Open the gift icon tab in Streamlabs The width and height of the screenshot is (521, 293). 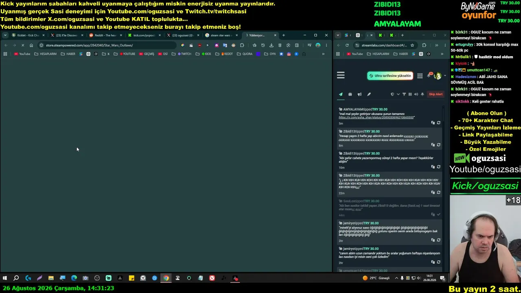click(350, 94)
